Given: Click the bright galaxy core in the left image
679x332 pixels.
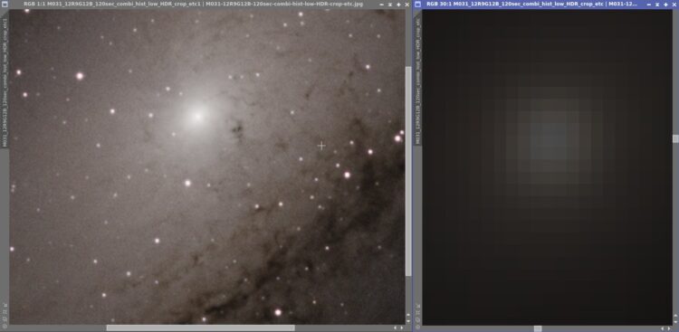Looking at the screenshot, I should tap(198, 116).
